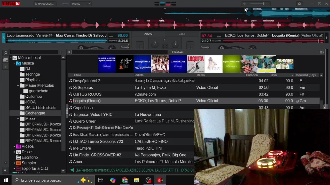
Task: Click the Vídeos filmstrip icon
Action: point(18,146)
